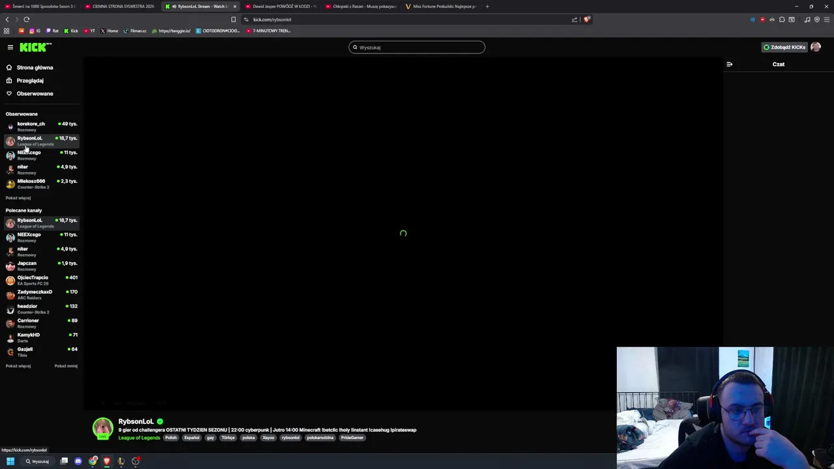Open YT bookmark
834x469 pixels.
[x=89, y=31]
